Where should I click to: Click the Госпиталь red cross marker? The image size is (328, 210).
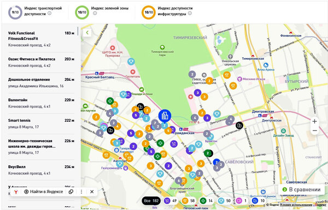(x=133, y=72)
